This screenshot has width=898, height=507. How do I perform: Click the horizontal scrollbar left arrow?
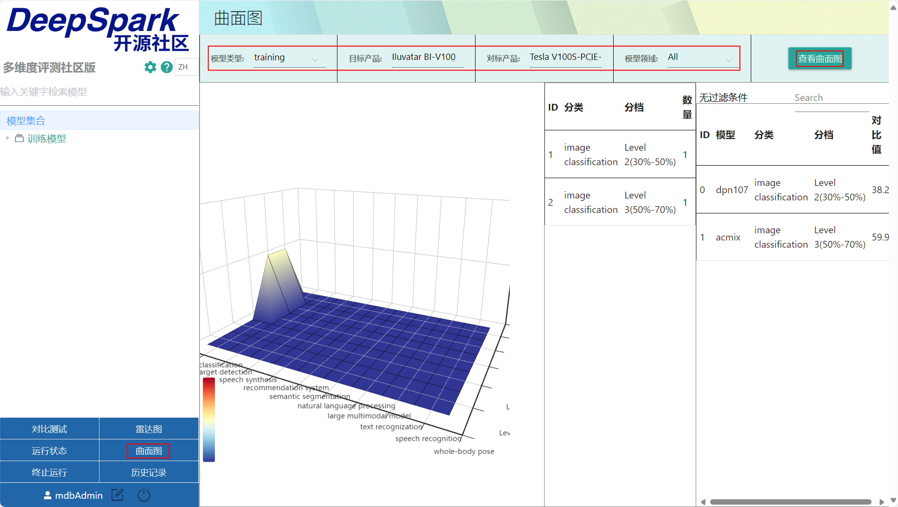(703, 502)
